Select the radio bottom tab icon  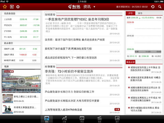coord(99,119)
